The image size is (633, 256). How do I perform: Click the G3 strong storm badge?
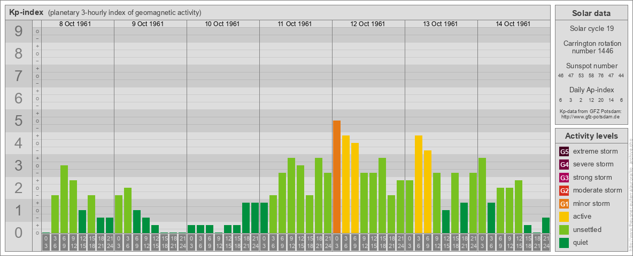click(564, 178)
